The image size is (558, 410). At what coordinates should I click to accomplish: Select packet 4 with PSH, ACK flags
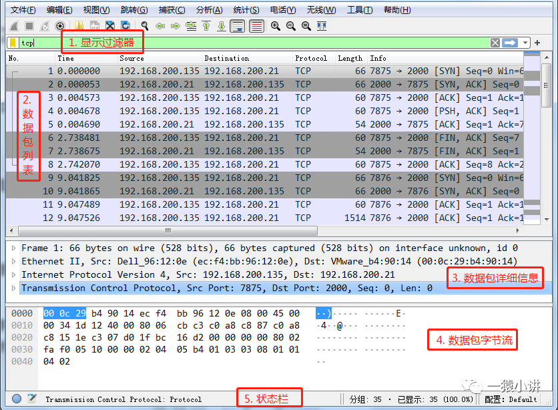tap(265, 111)
